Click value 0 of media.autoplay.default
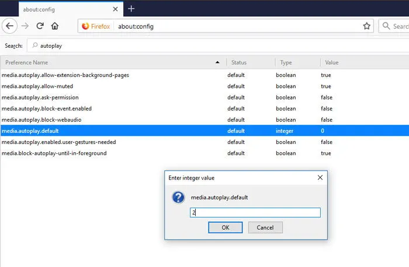409x267 pixels. point(323,131)
